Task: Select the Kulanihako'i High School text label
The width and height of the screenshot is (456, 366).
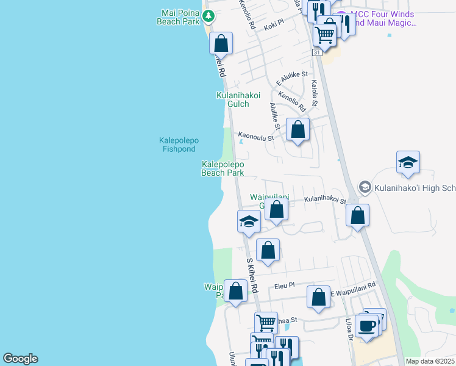Action: 415,188
